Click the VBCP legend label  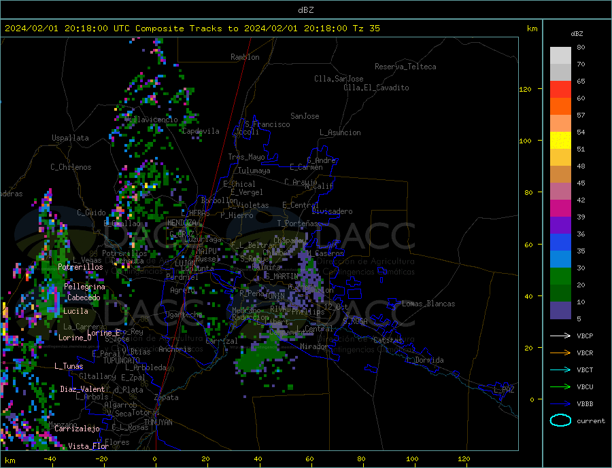[585, 336]
